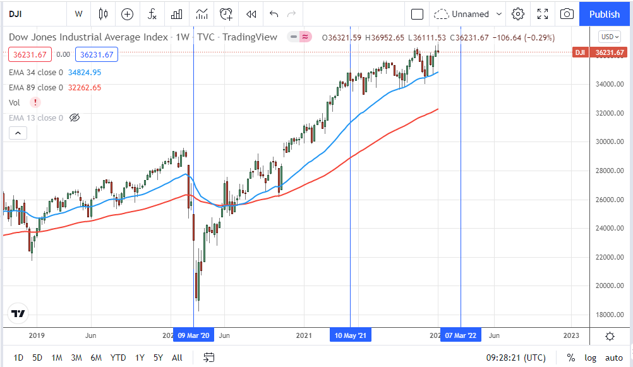Click the DJI price label on axis

(x=580, y=52)
